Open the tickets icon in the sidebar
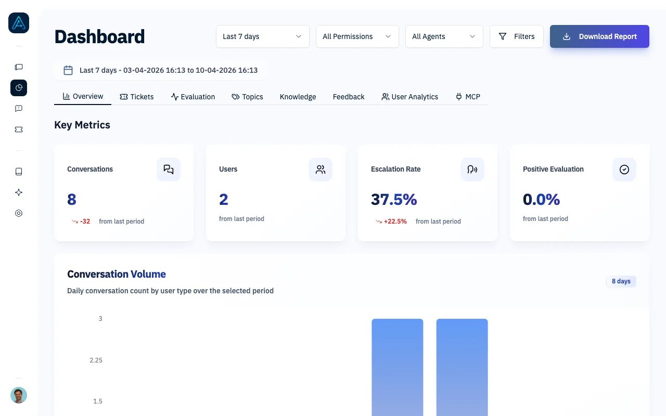Viewport: 666px width, 416px height. (19, 129)
